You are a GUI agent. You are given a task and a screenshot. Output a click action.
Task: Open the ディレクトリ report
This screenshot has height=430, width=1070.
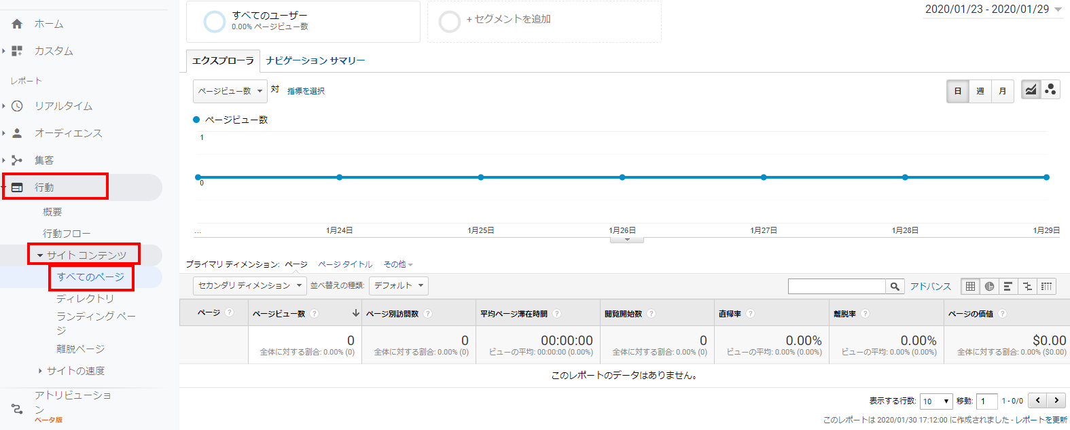pyautogui.click(x=85, y=299)
